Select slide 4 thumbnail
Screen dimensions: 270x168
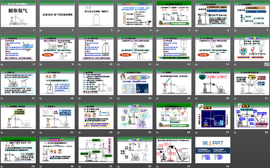pos(135,14)
